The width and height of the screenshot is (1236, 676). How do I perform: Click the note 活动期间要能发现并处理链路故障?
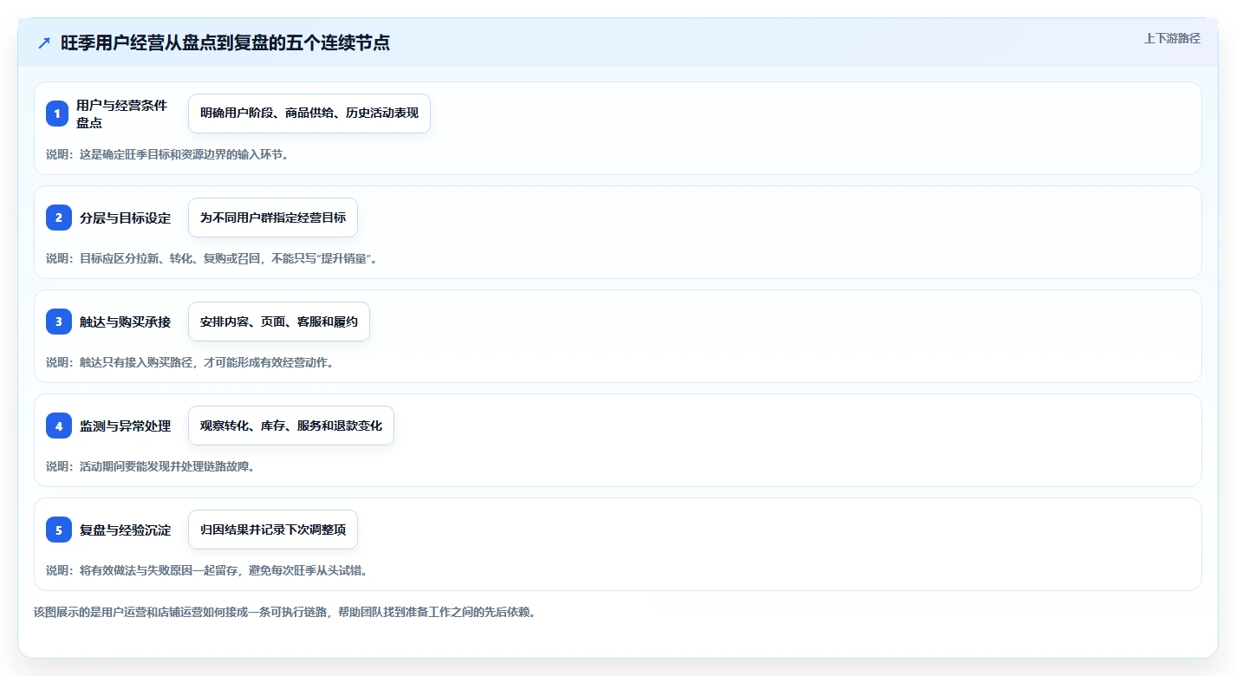pyautogui.click(x=150, y=466)
